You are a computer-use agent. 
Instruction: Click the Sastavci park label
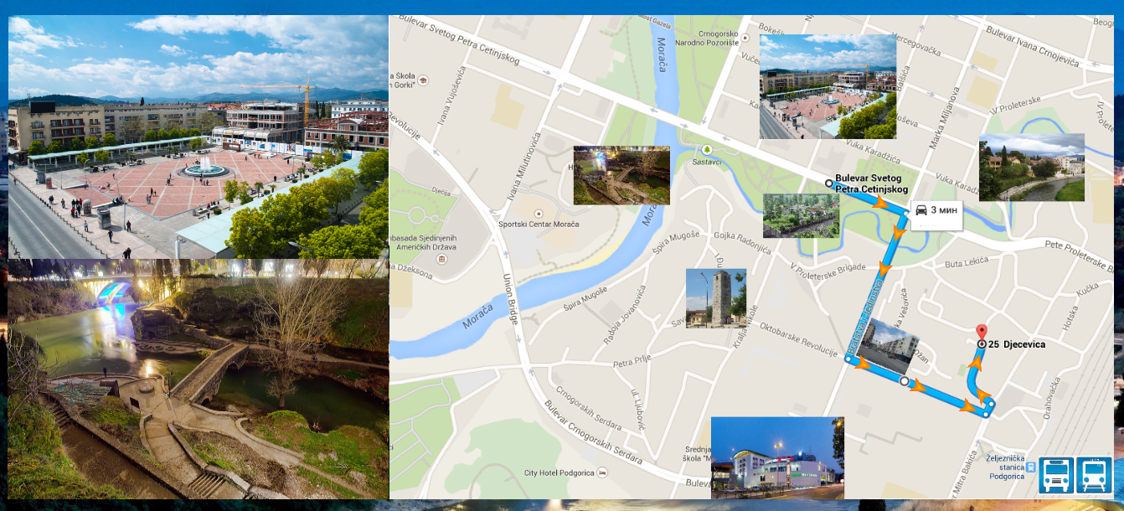pyautogui.click(x=706, y=161)
